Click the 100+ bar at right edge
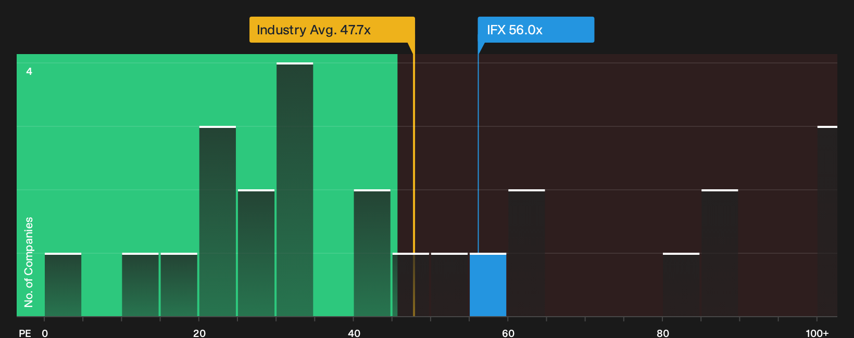Screen dimensions: 854x338 [x=827, y=222]
